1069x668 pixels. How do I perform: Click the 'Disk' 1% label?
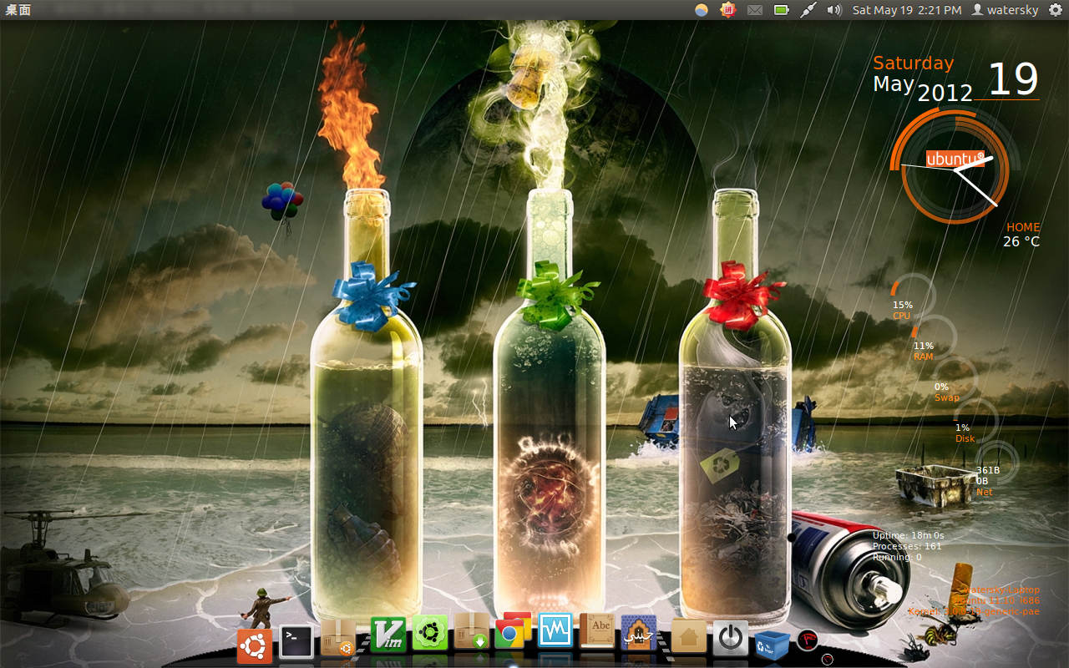(965, 438)
